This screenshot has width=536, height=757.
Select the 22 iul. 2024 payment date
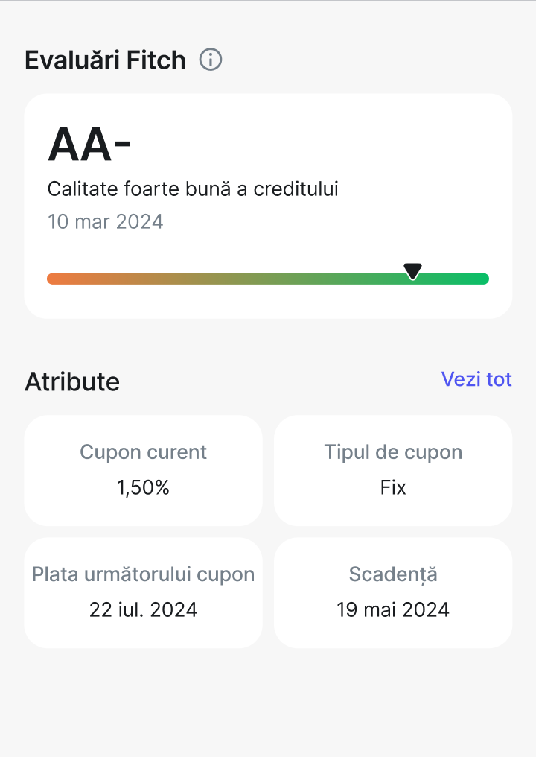[143, 610]
